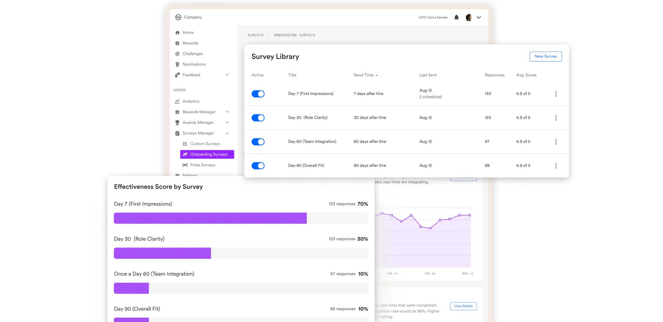Click the Nominations ribbon icon
The width and height of the screenshot is (663, 322).
pyautogui.click(x=177, y=64)
